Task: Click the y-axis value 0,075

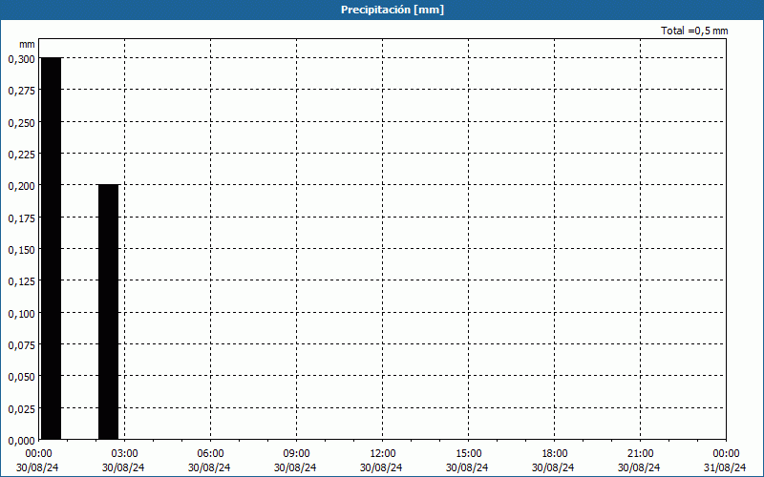Action: click(21, 345)
